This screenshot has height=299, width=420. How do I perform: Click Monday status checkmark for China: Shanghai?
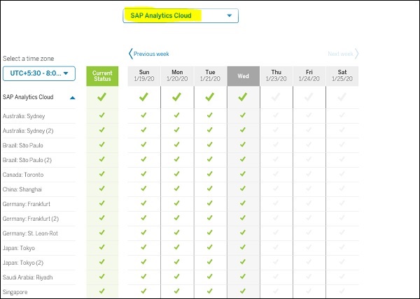tap(176, 189)
